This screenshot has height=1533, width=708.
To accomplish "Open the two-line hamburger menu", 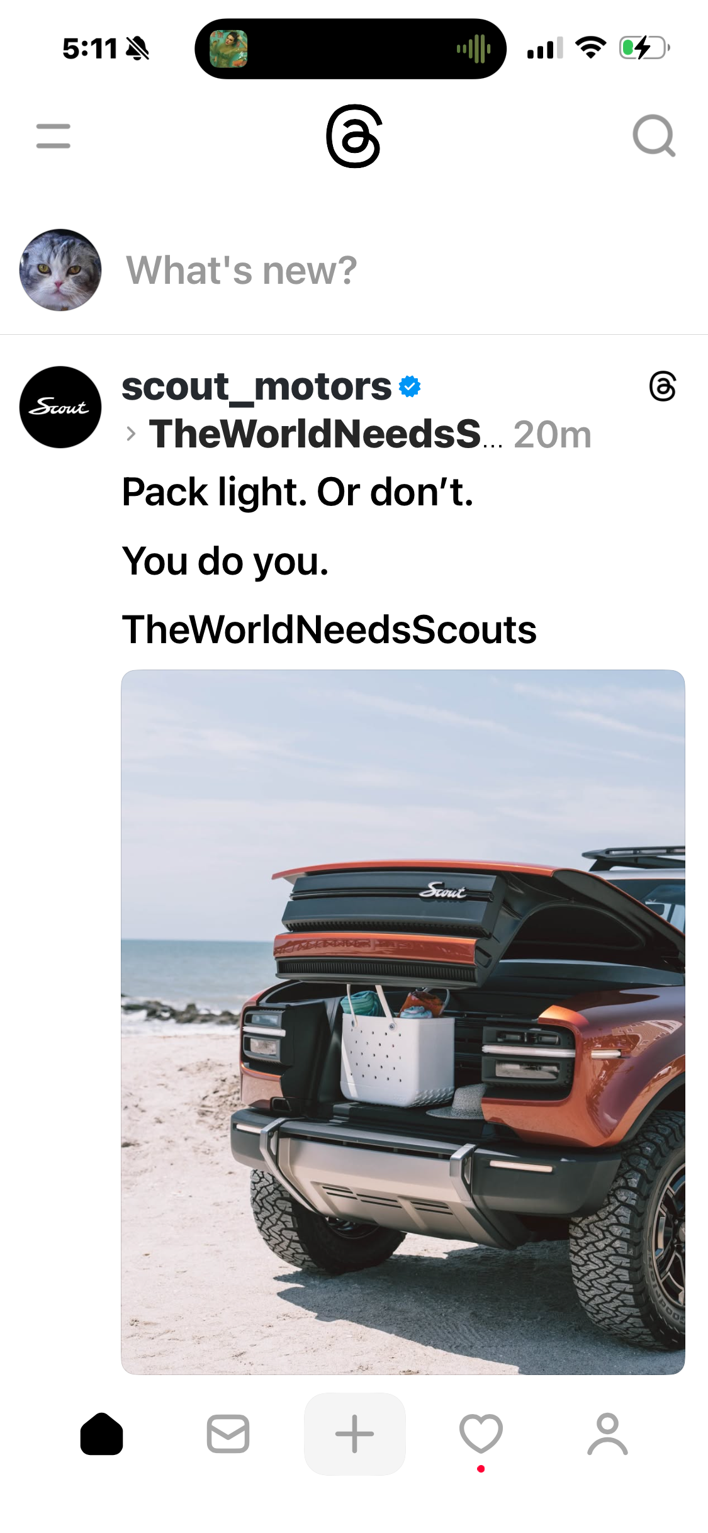I will [x=53, y=136].
